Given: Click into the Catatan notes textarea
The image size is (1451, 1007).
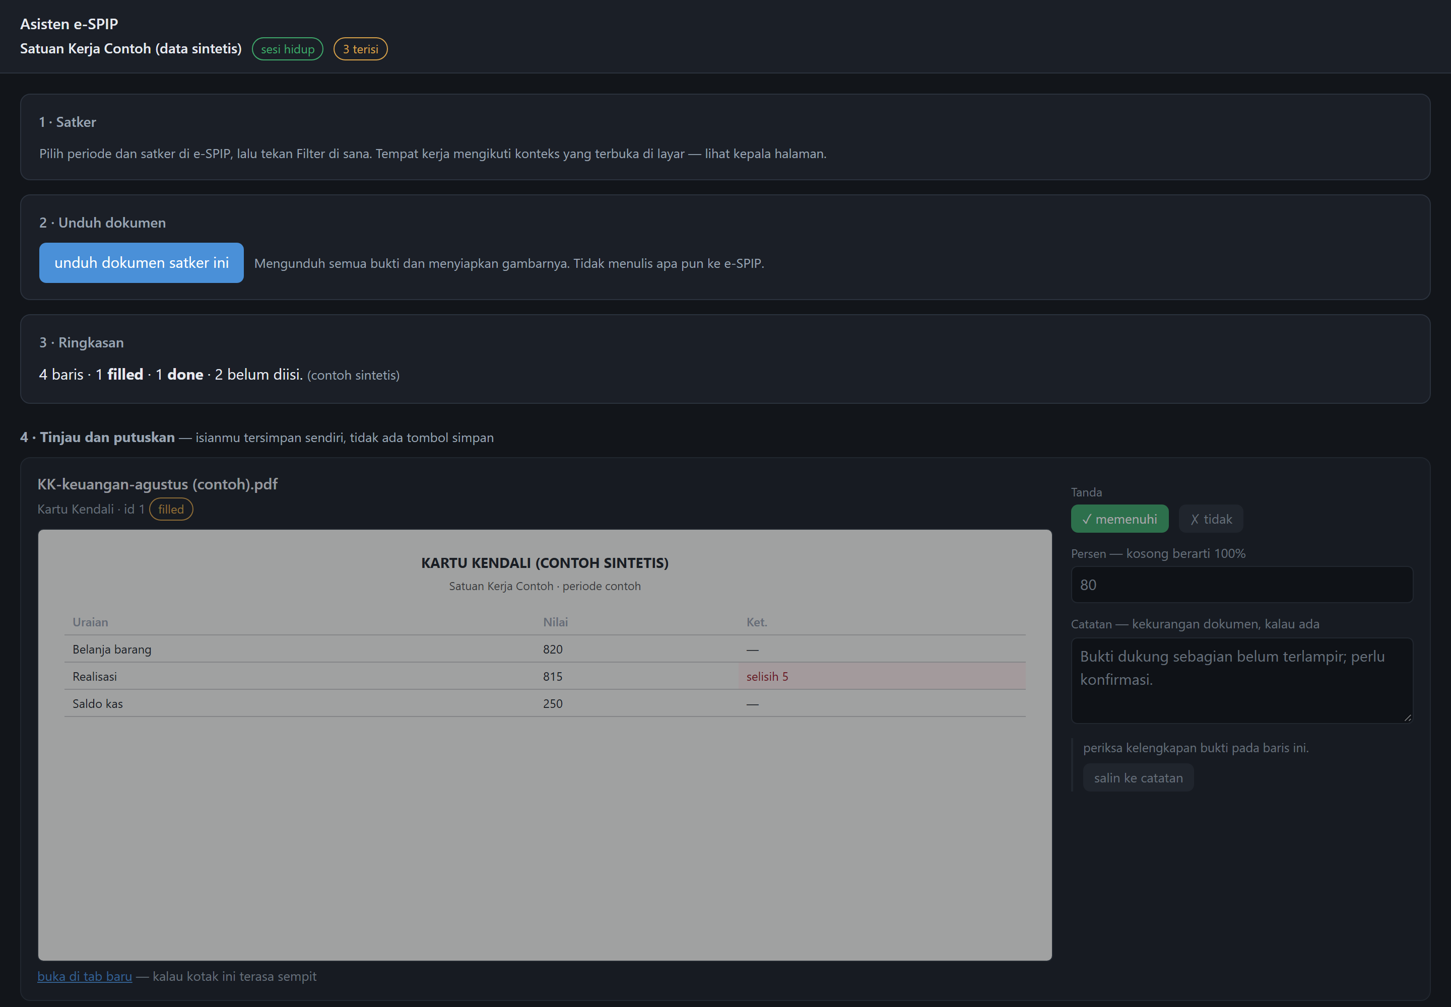Looking at the screenshot, I should (x=1241, y=680).
